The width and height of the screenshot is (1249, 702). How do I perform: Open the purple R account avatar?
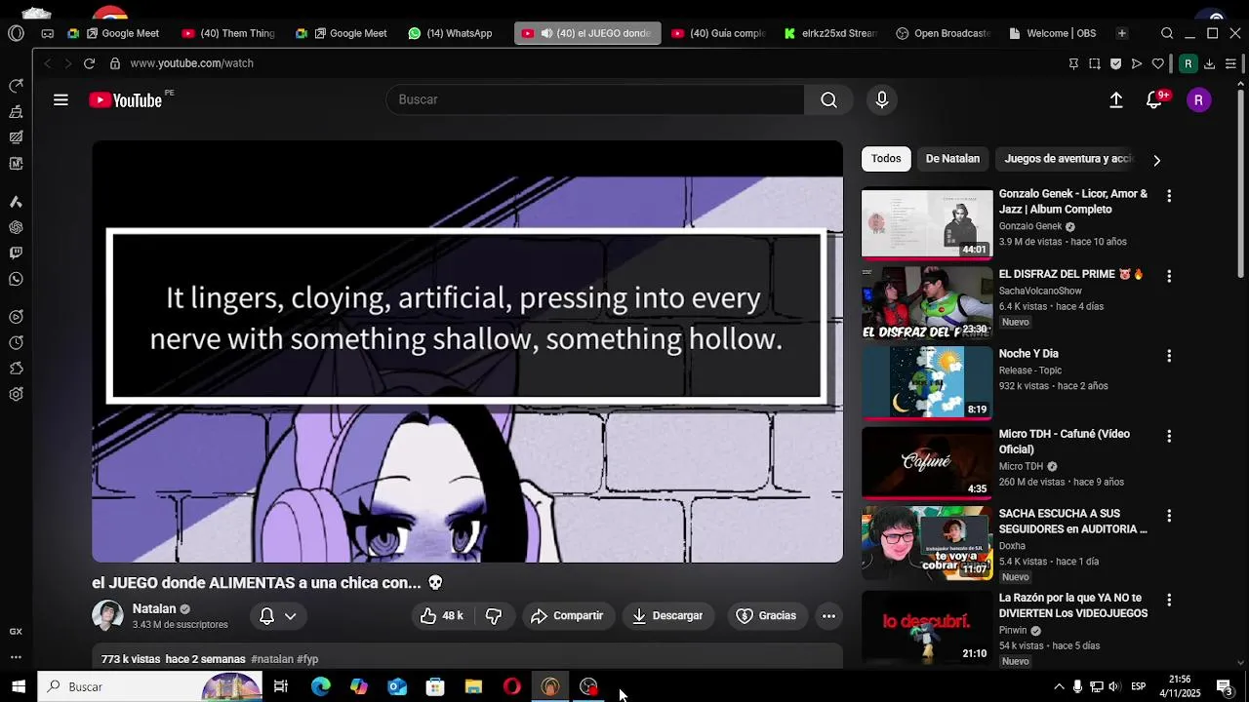click(x=1198, y=100)
